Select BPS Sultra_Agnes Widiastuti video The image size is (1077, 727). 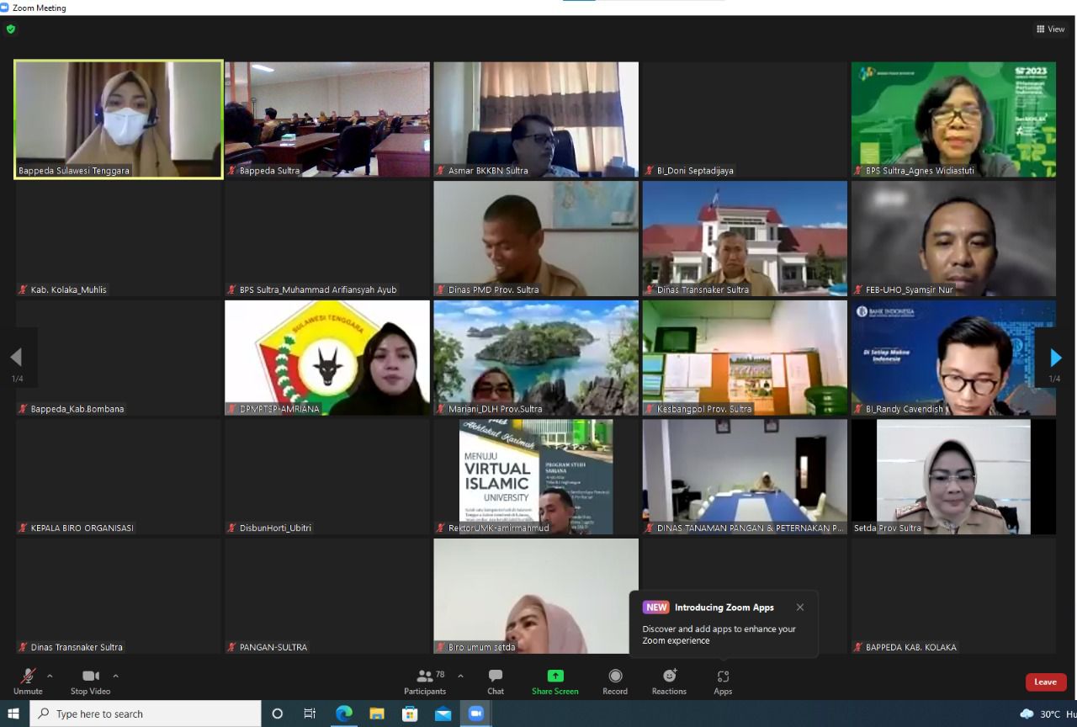click(953, 119)
